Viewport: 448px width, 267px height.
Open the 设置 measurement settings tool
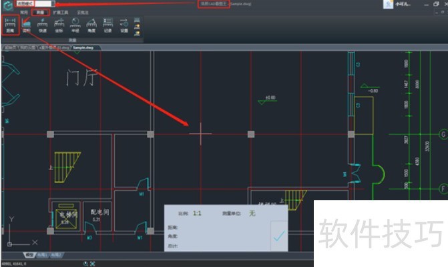[x=124, y=25]
